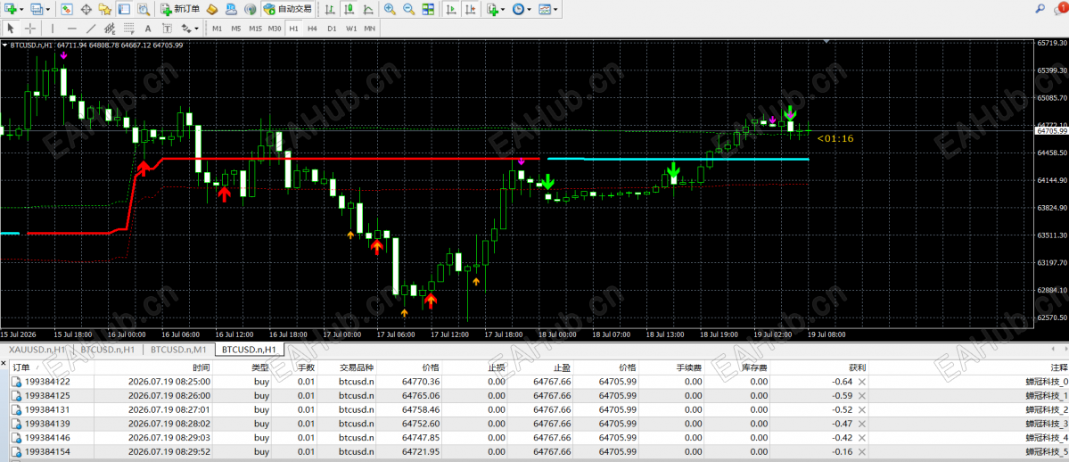Click the zoom in magnifier

[390, 10]
